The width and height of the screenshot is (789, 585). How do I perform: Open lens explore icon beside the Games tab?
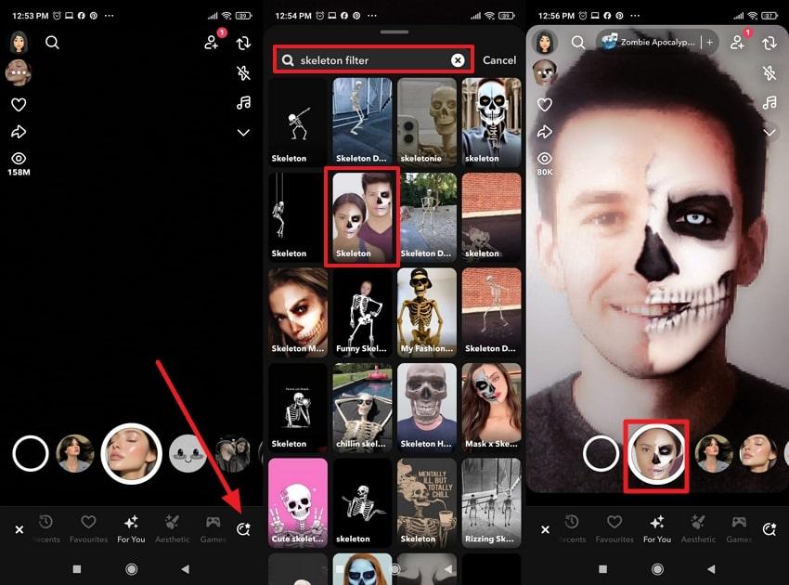pyautogui.click(x=243, y=529)
